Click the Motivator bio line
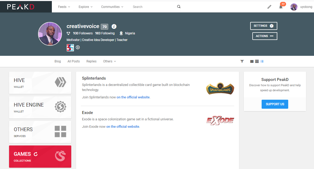 pos(97,40)
